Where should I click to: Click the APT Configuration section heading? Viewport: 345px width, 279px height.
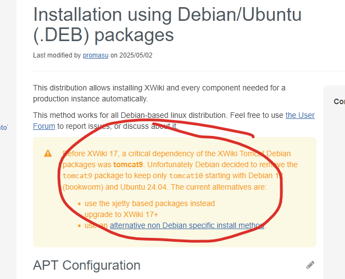87,265
